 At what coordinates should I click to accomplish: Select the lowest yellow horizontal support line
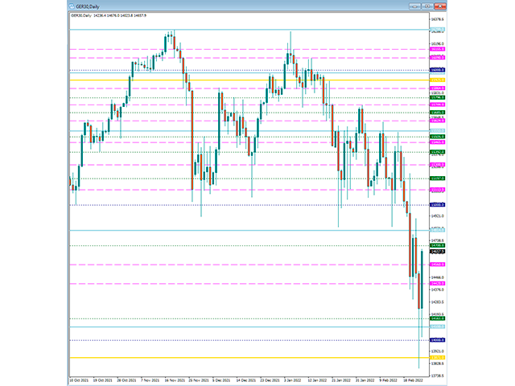(x=249, y=357)
